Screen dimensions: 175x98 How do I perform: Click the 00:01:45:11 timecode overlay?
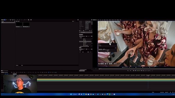(x=109, y=64)
